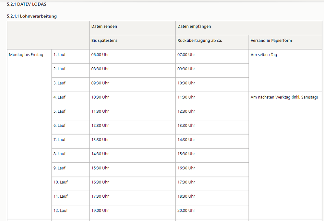Click the "12. Lauf" row label
Image resolution: width=324 pixels, height=221 pixels.
pyautogui.click(x=61, y=210)
